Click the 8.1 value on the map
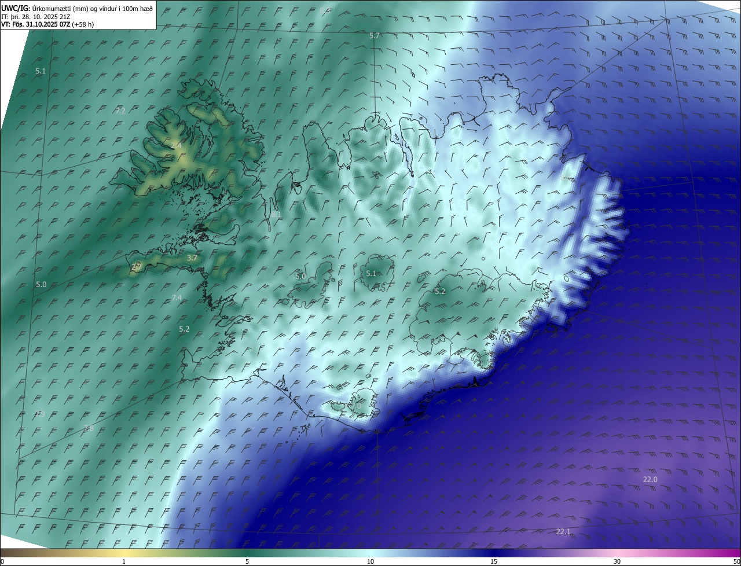Image resolution: width=741 pixels, height=566 pixels. point(276,214)
